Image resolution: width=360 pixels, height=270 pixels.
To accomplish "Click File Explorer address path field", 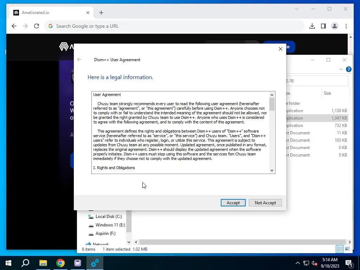I will [317, 81].
